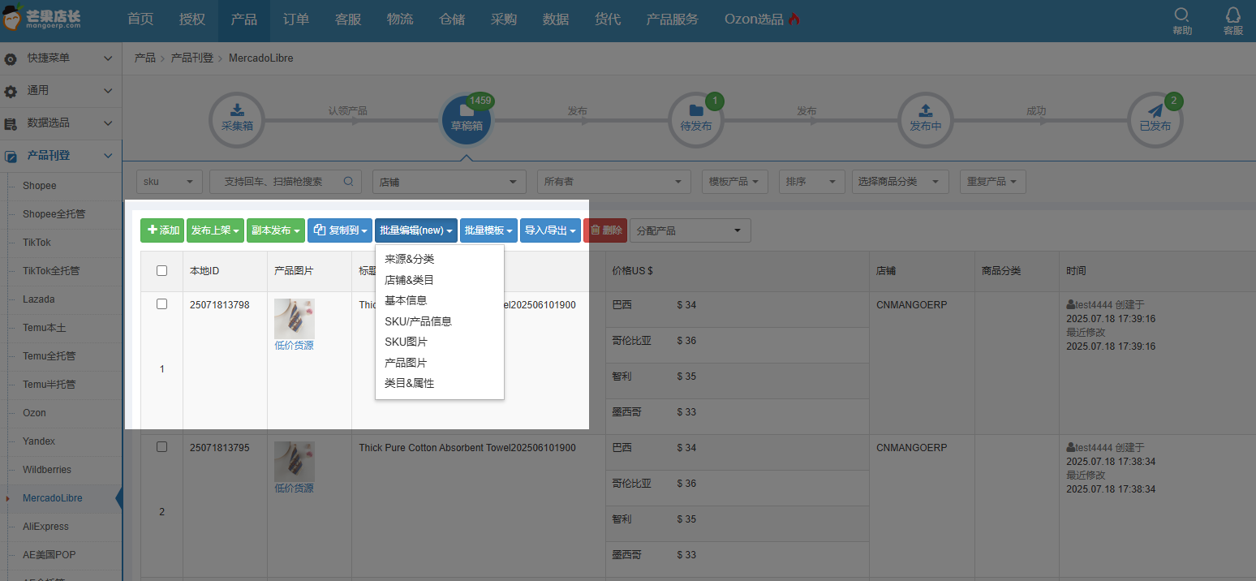Screen dimensions: 1256x581
Task: Open the 待发布 step circle
Action: pyautogui.click(x=696, y=119)
